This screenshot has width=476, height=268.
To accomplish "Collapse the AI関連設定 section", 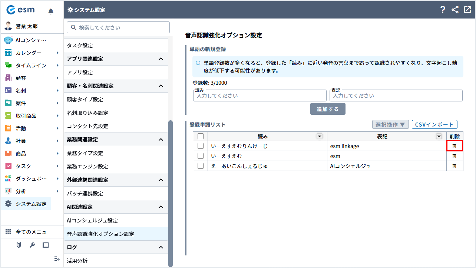I will click(x=161, y=207).
